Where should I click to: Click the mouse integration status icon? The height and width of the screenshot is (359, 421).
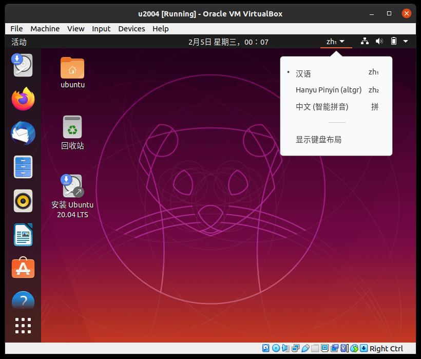coord(354,348)
